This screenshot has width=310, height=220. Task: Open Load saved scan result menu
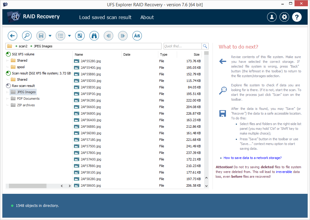tap(105, 17)
